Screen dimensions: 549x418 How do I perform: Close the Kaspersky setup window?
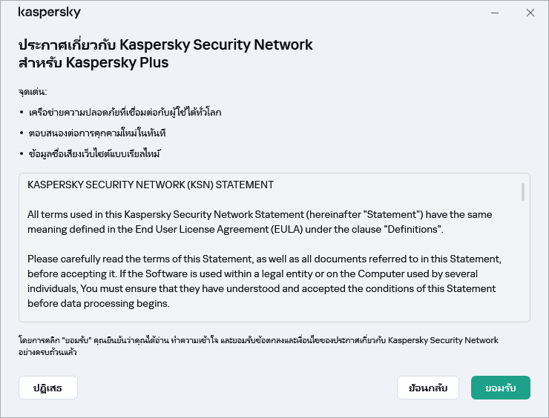[x=530, y=13]
